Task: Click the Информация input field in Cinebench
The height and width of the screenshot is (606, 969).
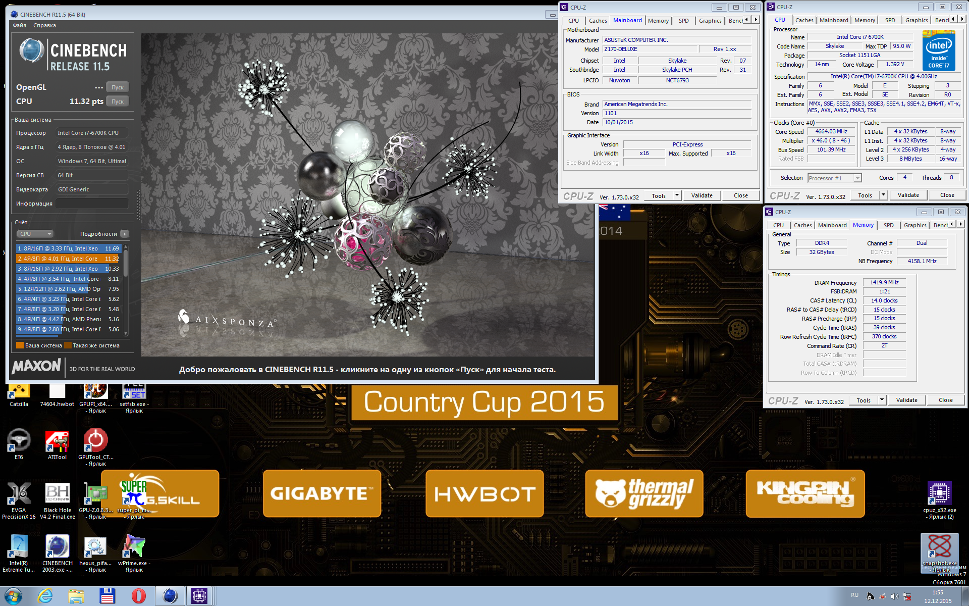Action: point(92,204)
